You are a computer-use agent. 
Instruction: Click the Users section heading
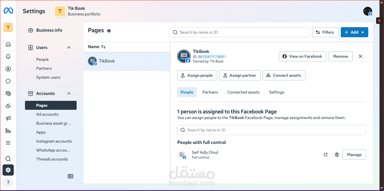[42, 48]
